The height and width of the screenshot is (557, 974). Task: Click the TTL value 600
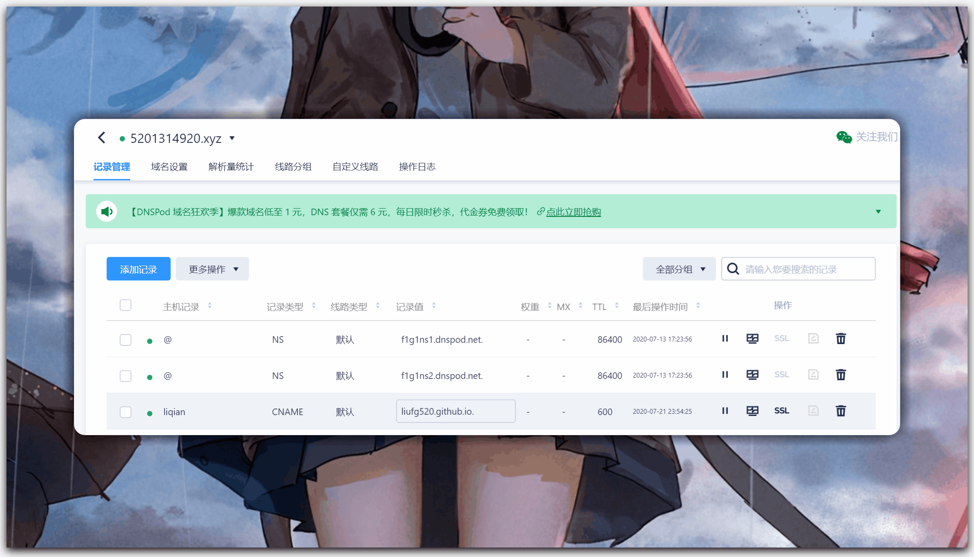tap(605, 412)
